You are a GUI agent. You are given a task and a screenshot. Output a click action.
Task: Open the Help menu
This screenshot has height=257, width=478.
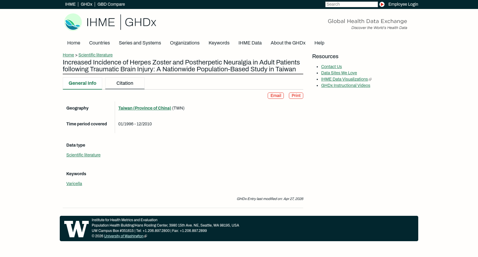point(319,43)
